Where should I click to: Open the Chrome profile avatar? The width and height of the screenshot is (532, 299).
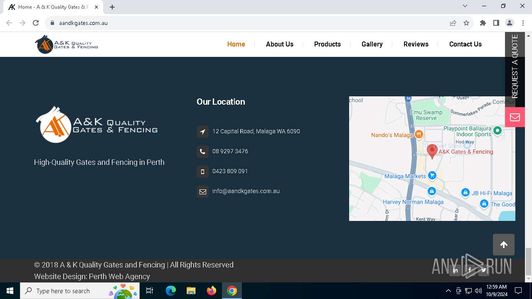click(x=510, y=23)
